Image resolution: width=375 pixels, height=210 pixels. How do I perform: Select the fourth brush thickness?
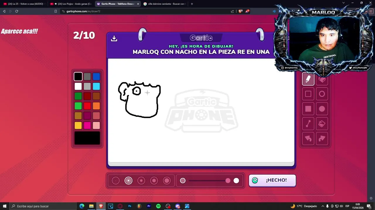pyautogui.click(x=154, y=181)
